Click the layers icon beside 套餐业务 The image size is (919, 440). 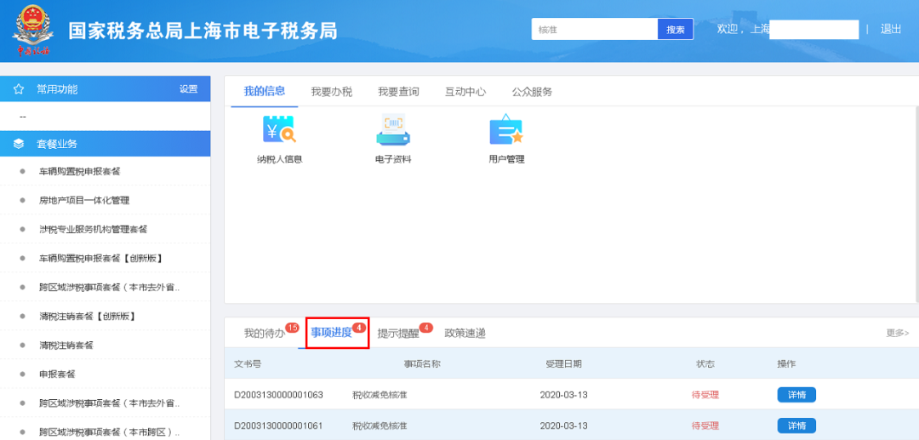click(19, 144)
